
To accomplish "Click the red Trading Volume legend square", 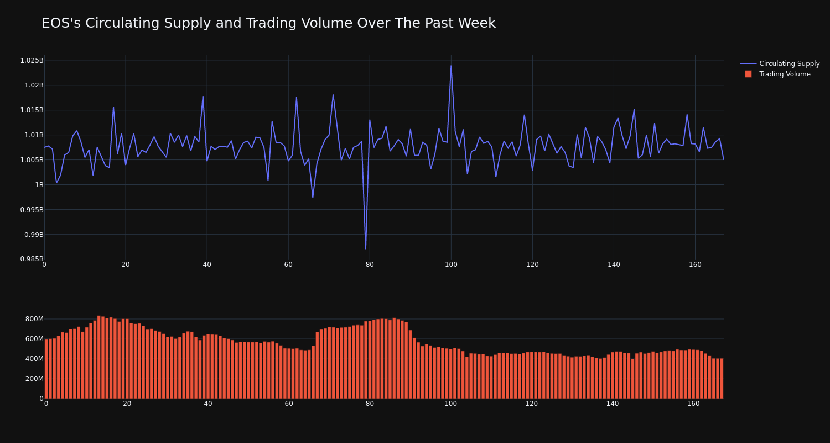I will (748, 74).
